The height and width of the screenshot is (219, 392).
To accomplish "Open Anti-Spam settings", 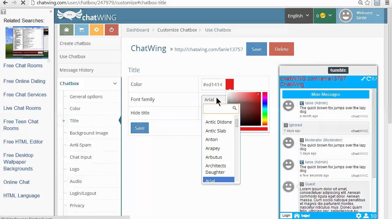I will point(81,145).
